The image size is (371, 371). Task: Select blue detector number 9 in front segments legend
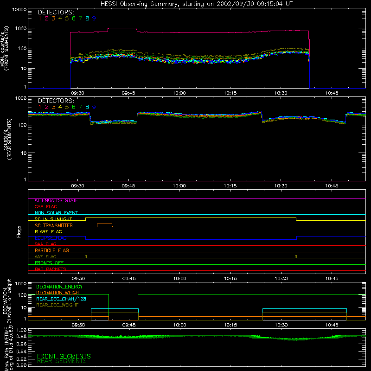94,19
